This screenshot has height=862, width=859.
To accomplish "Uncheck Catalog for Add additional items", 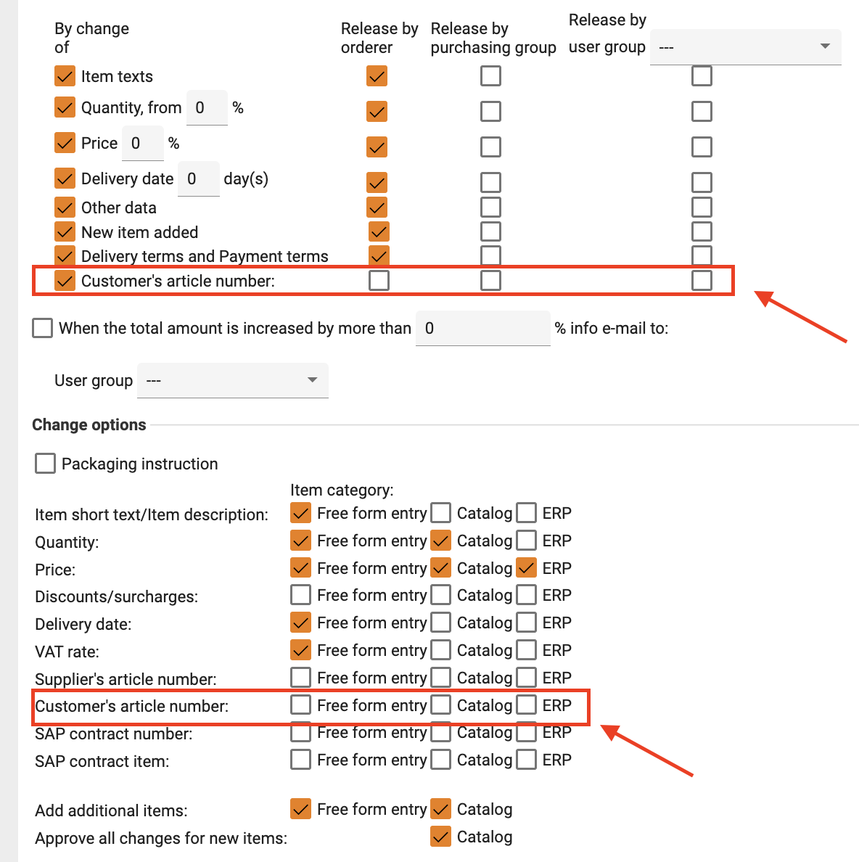I will (x=441, y=809).
